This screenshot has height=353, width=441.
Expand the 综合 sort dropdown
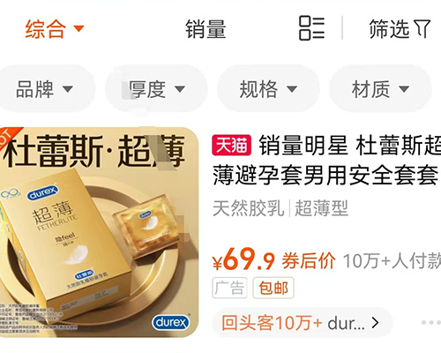(55, 29)
